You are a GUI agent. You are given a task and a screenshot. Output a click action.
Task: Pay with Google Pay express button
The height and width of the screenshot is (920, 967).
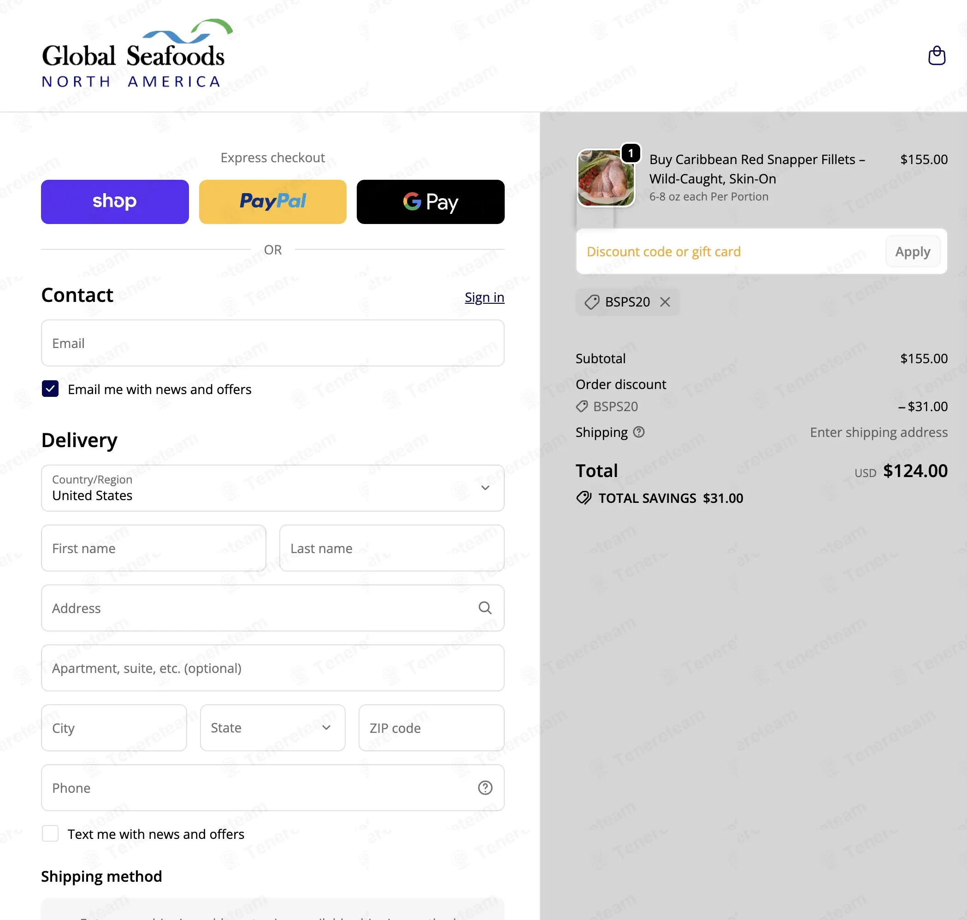click(x=430, y=201)
